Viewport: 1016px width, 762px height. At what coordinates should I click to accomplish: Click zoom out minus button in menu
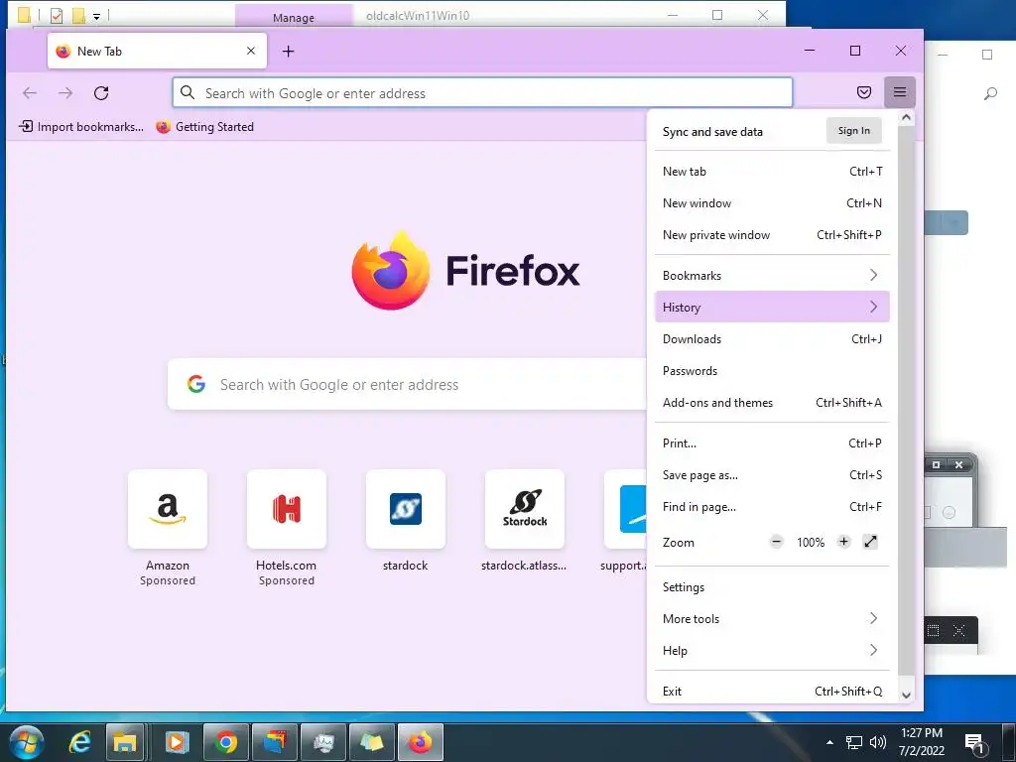[x=776, y=542]
